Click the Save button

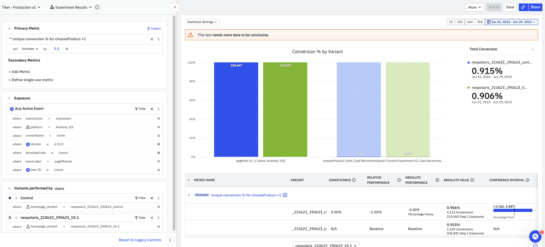[510, 7]
